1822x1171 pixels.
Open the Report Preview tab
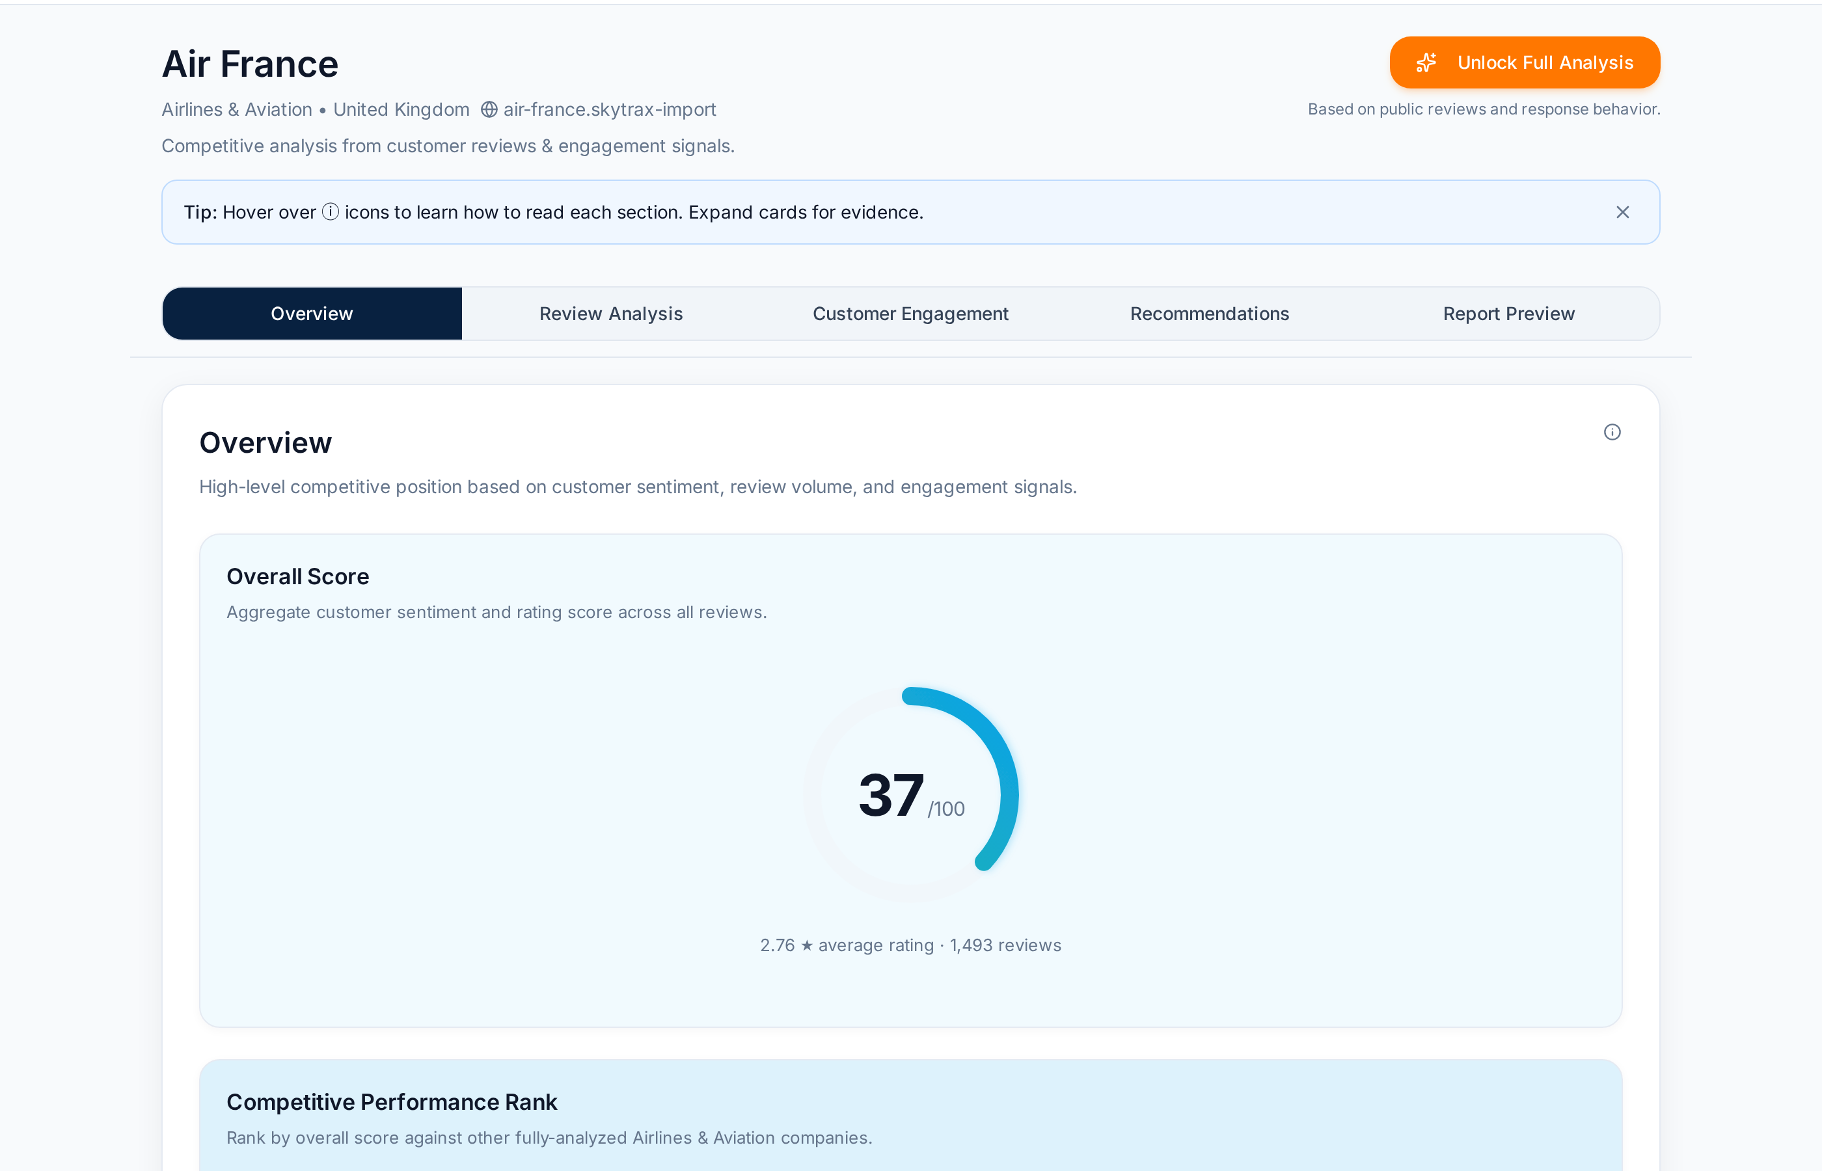click(x=1509, y=314)
